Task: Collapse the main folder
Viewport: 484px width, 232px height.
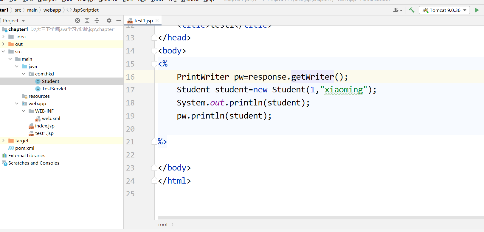Action: tap(10, 59)
